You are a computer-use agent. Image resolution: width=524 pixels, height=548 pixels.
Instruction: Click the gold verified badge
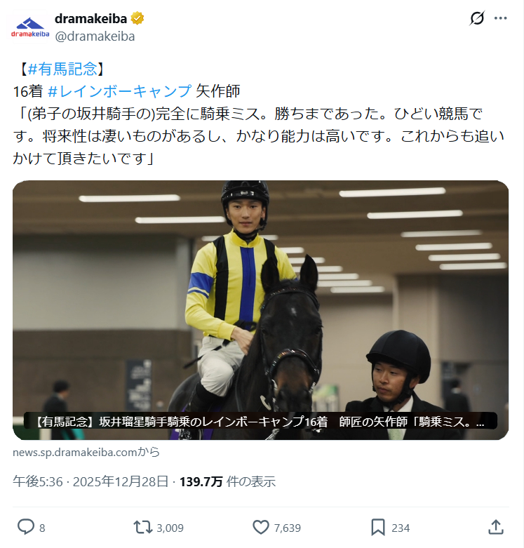pos(137,18)
